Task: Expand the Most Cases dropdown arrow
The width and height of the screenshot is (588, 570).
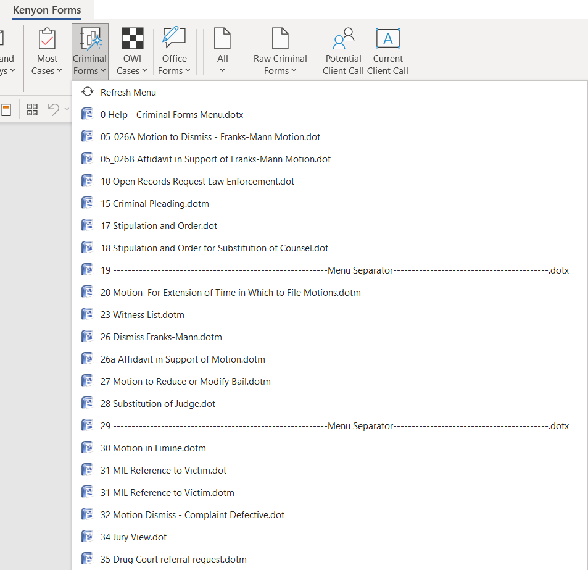Action: pyautogui.click(x=59, y=70)
